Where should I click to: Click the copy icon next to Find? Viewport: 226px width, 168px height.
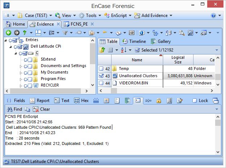click(x=27, y=109)
